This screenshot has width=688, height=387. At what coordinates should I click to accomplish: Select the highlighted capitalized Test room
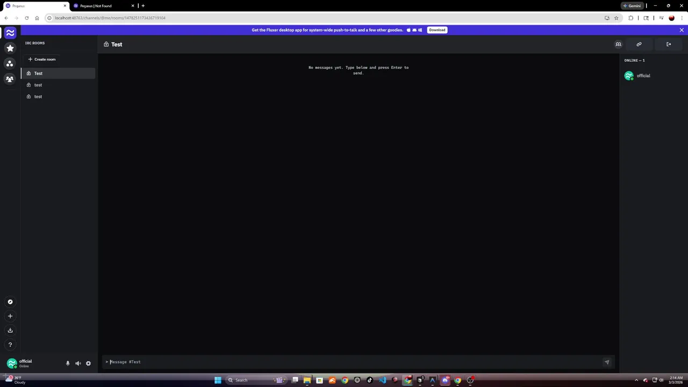[x=58, y=73]
